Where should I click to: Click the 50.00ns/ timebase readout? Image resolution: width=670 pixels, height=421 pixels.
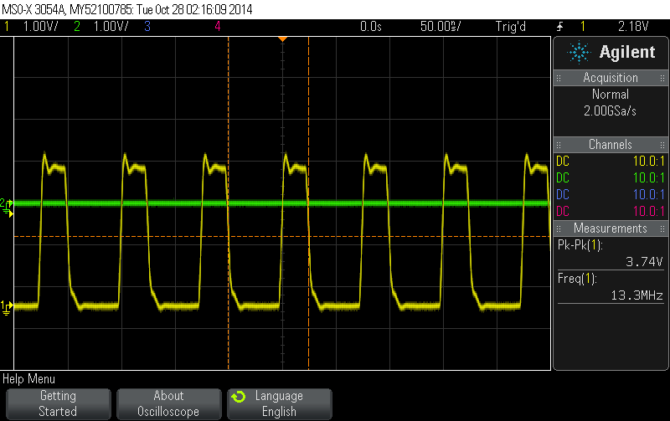click(441, 27)
